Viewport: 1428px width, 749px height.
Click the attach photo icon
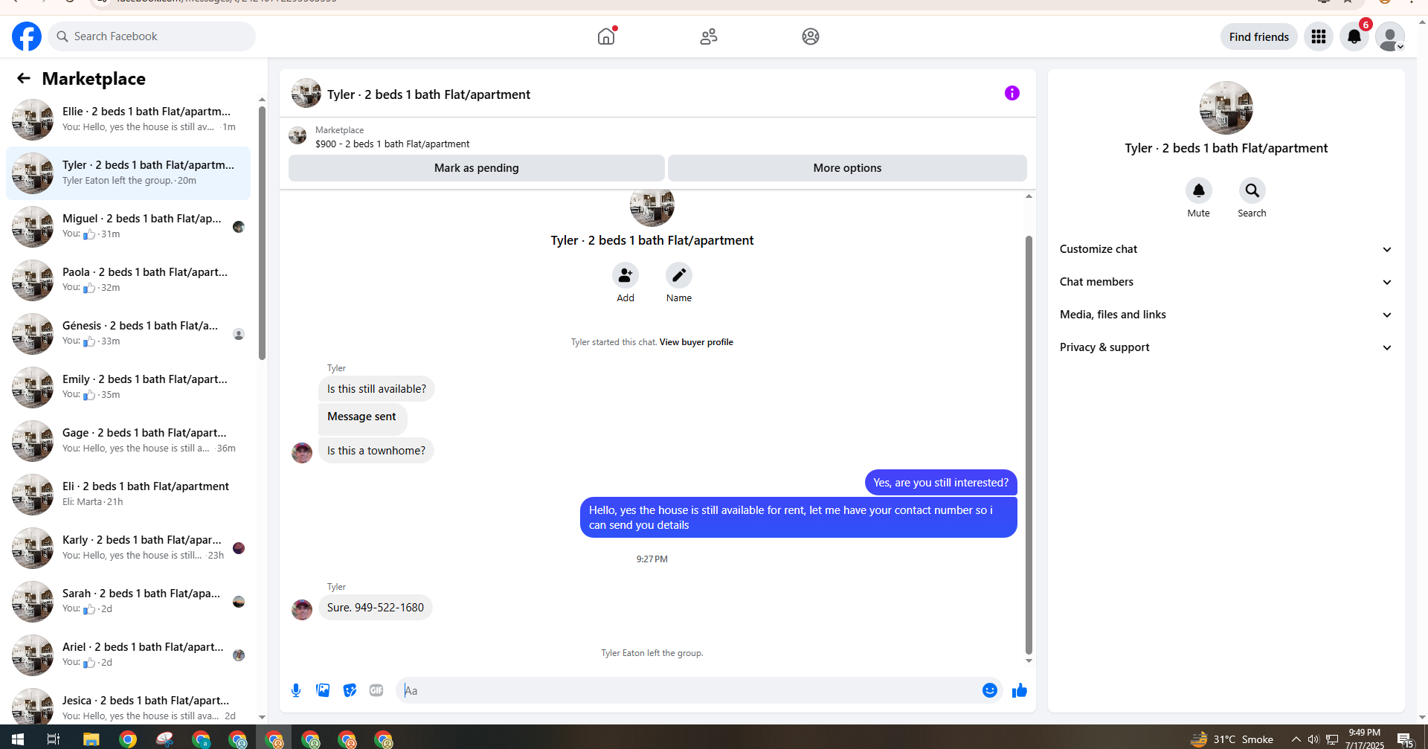coord(323,690)
